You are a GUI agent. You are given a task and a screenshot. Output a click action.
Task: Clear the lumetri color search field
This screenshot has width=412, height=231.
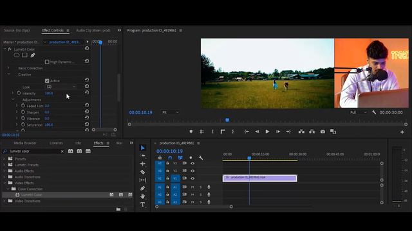click(62, 151)
